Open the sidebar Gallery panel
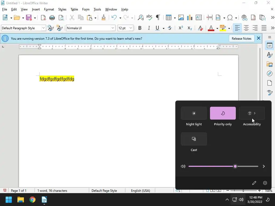 click(x=270, y=64)
